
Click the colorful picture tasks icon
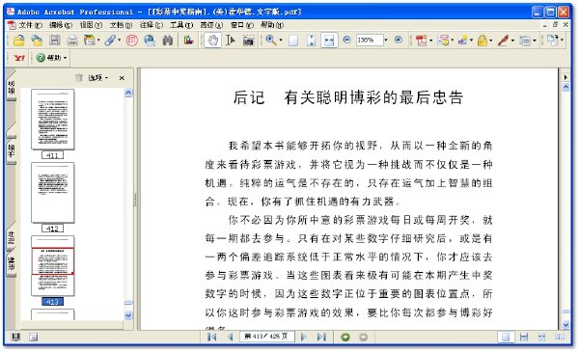click(x=189, y=41)
